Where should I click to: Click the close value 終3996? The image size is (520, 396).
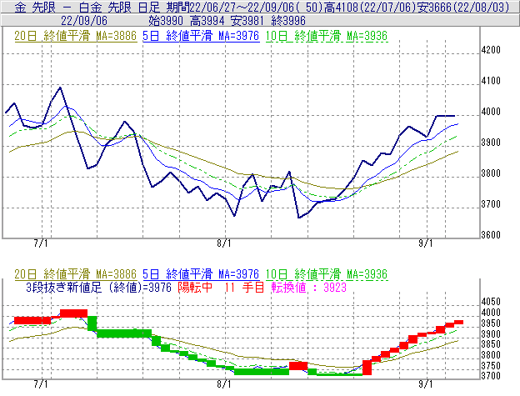[288, 21]
